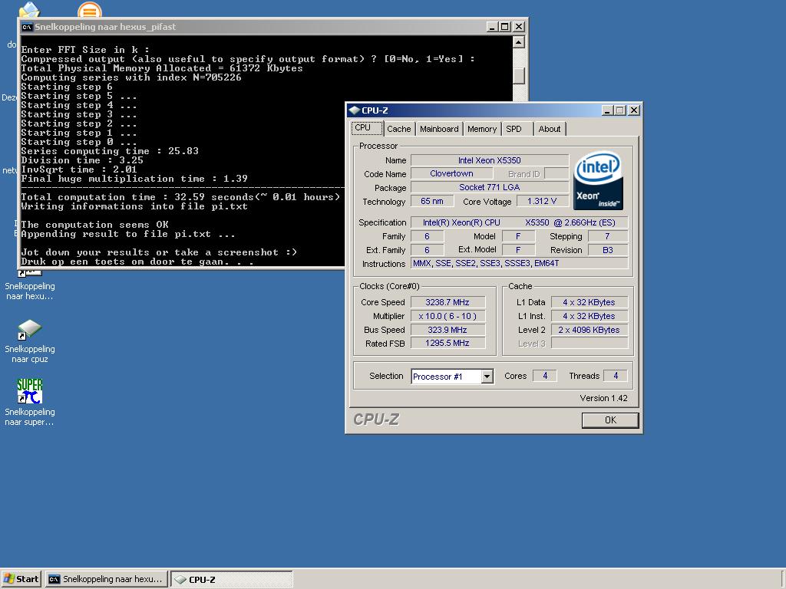The width and height of the screenshot is (786, 589).
Task: Click the L1 Data cache value
Action: (589, 302)
